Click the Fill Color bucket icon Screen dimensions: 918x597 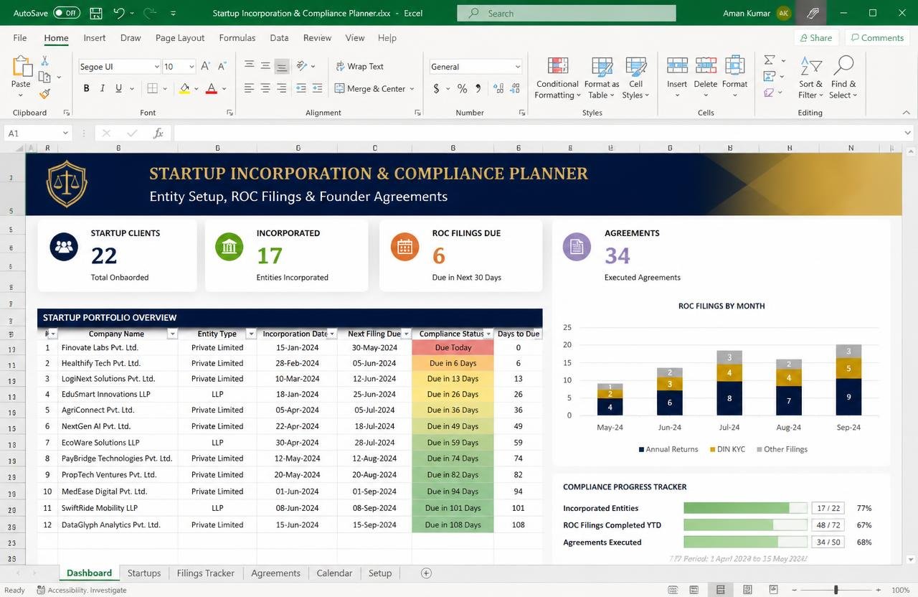click(x=184, y=88)
